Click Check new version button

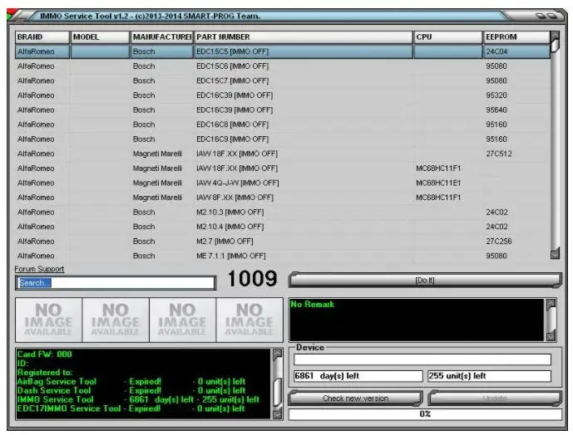(x=355, y=398)
